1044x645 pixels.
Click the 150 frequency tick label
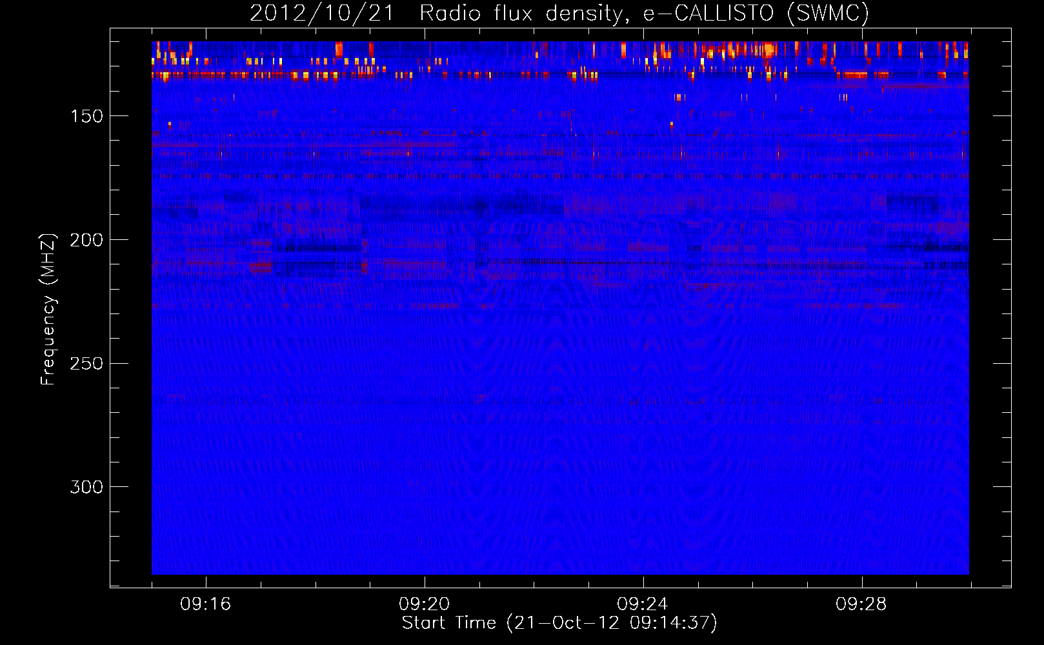(86, 116)
